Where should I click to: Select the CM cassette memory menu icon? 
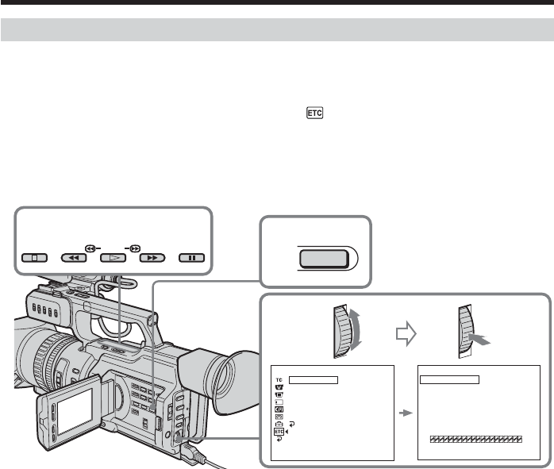279,409
